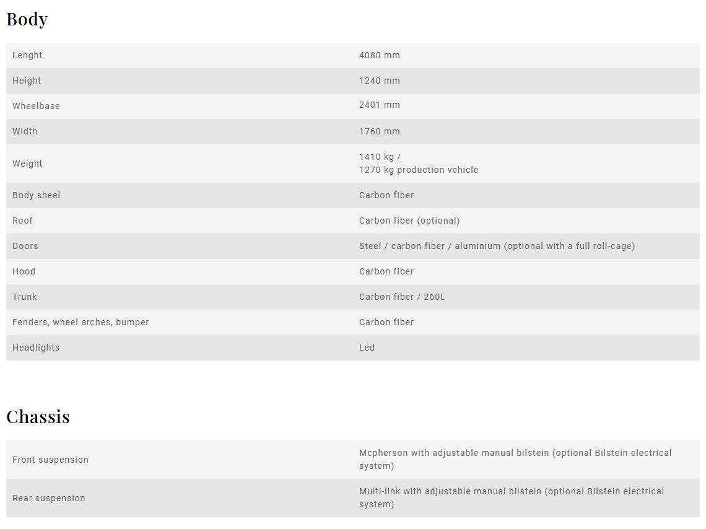706x529 pixels.
Task: Select the Front suspension row label
Action: coord(50,460)
